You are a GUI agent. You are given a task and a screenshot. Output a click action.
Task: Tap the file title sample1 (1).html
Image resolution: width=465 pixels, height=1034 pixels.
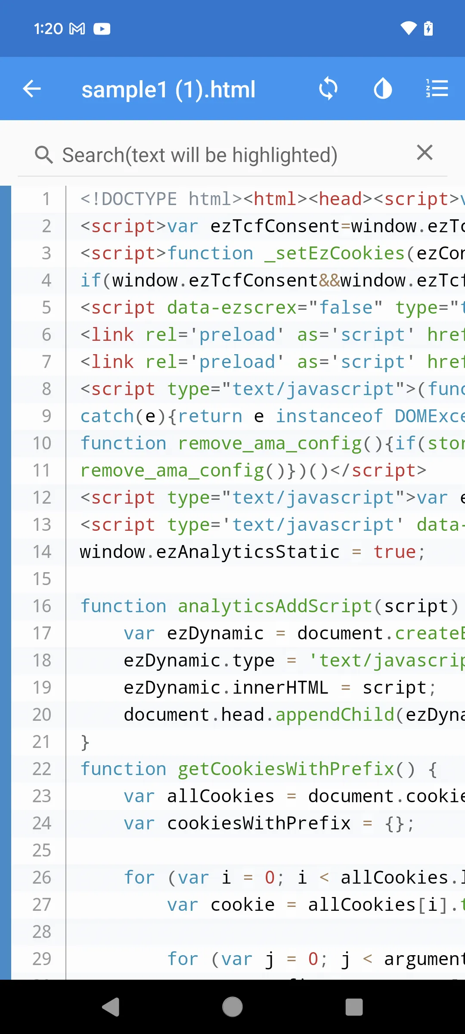(x=168, y=90)
